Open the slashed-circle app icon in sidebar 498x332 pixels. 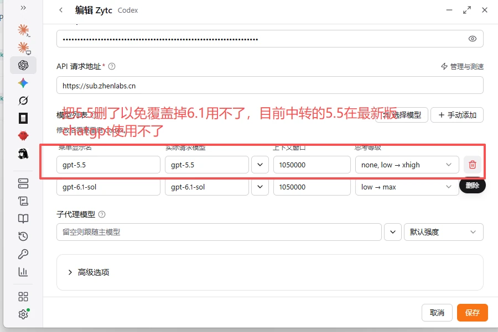click(x=23, y=101)
